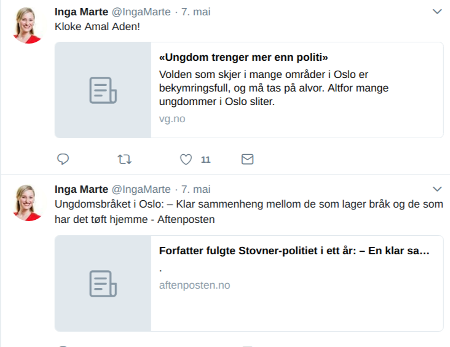Open @IngaMarte handle in second tweet

point(141,189)
